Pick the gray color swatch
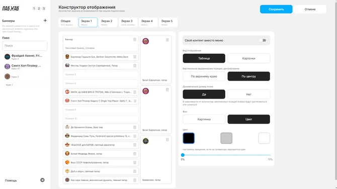 226,138
